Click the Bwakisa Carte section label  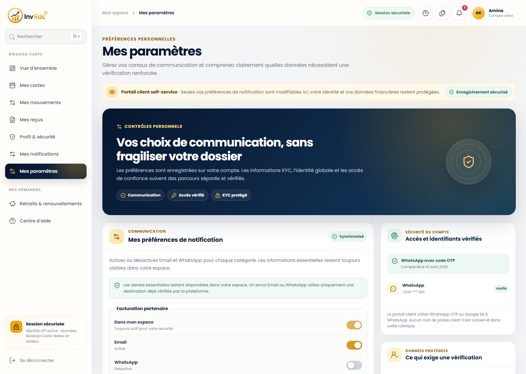(26, 54)
